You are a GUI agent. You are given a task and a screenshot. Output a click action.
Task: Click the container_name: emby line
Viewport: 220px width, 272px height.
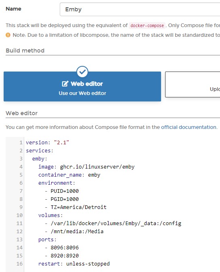[69, 175]
